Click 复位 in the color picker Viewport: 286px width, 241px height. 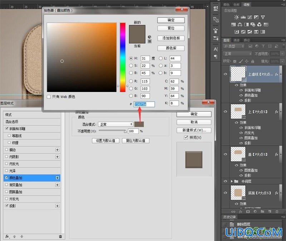(171, 28)
